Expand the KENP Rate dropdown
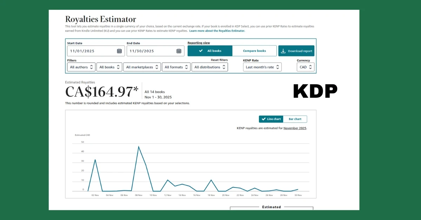The height and width of the screenshot is (220, 421). point(262,67)
